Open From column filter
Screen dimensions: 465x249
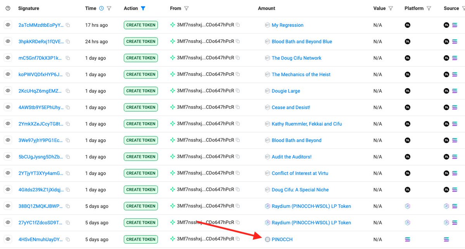tap(186, 8)
